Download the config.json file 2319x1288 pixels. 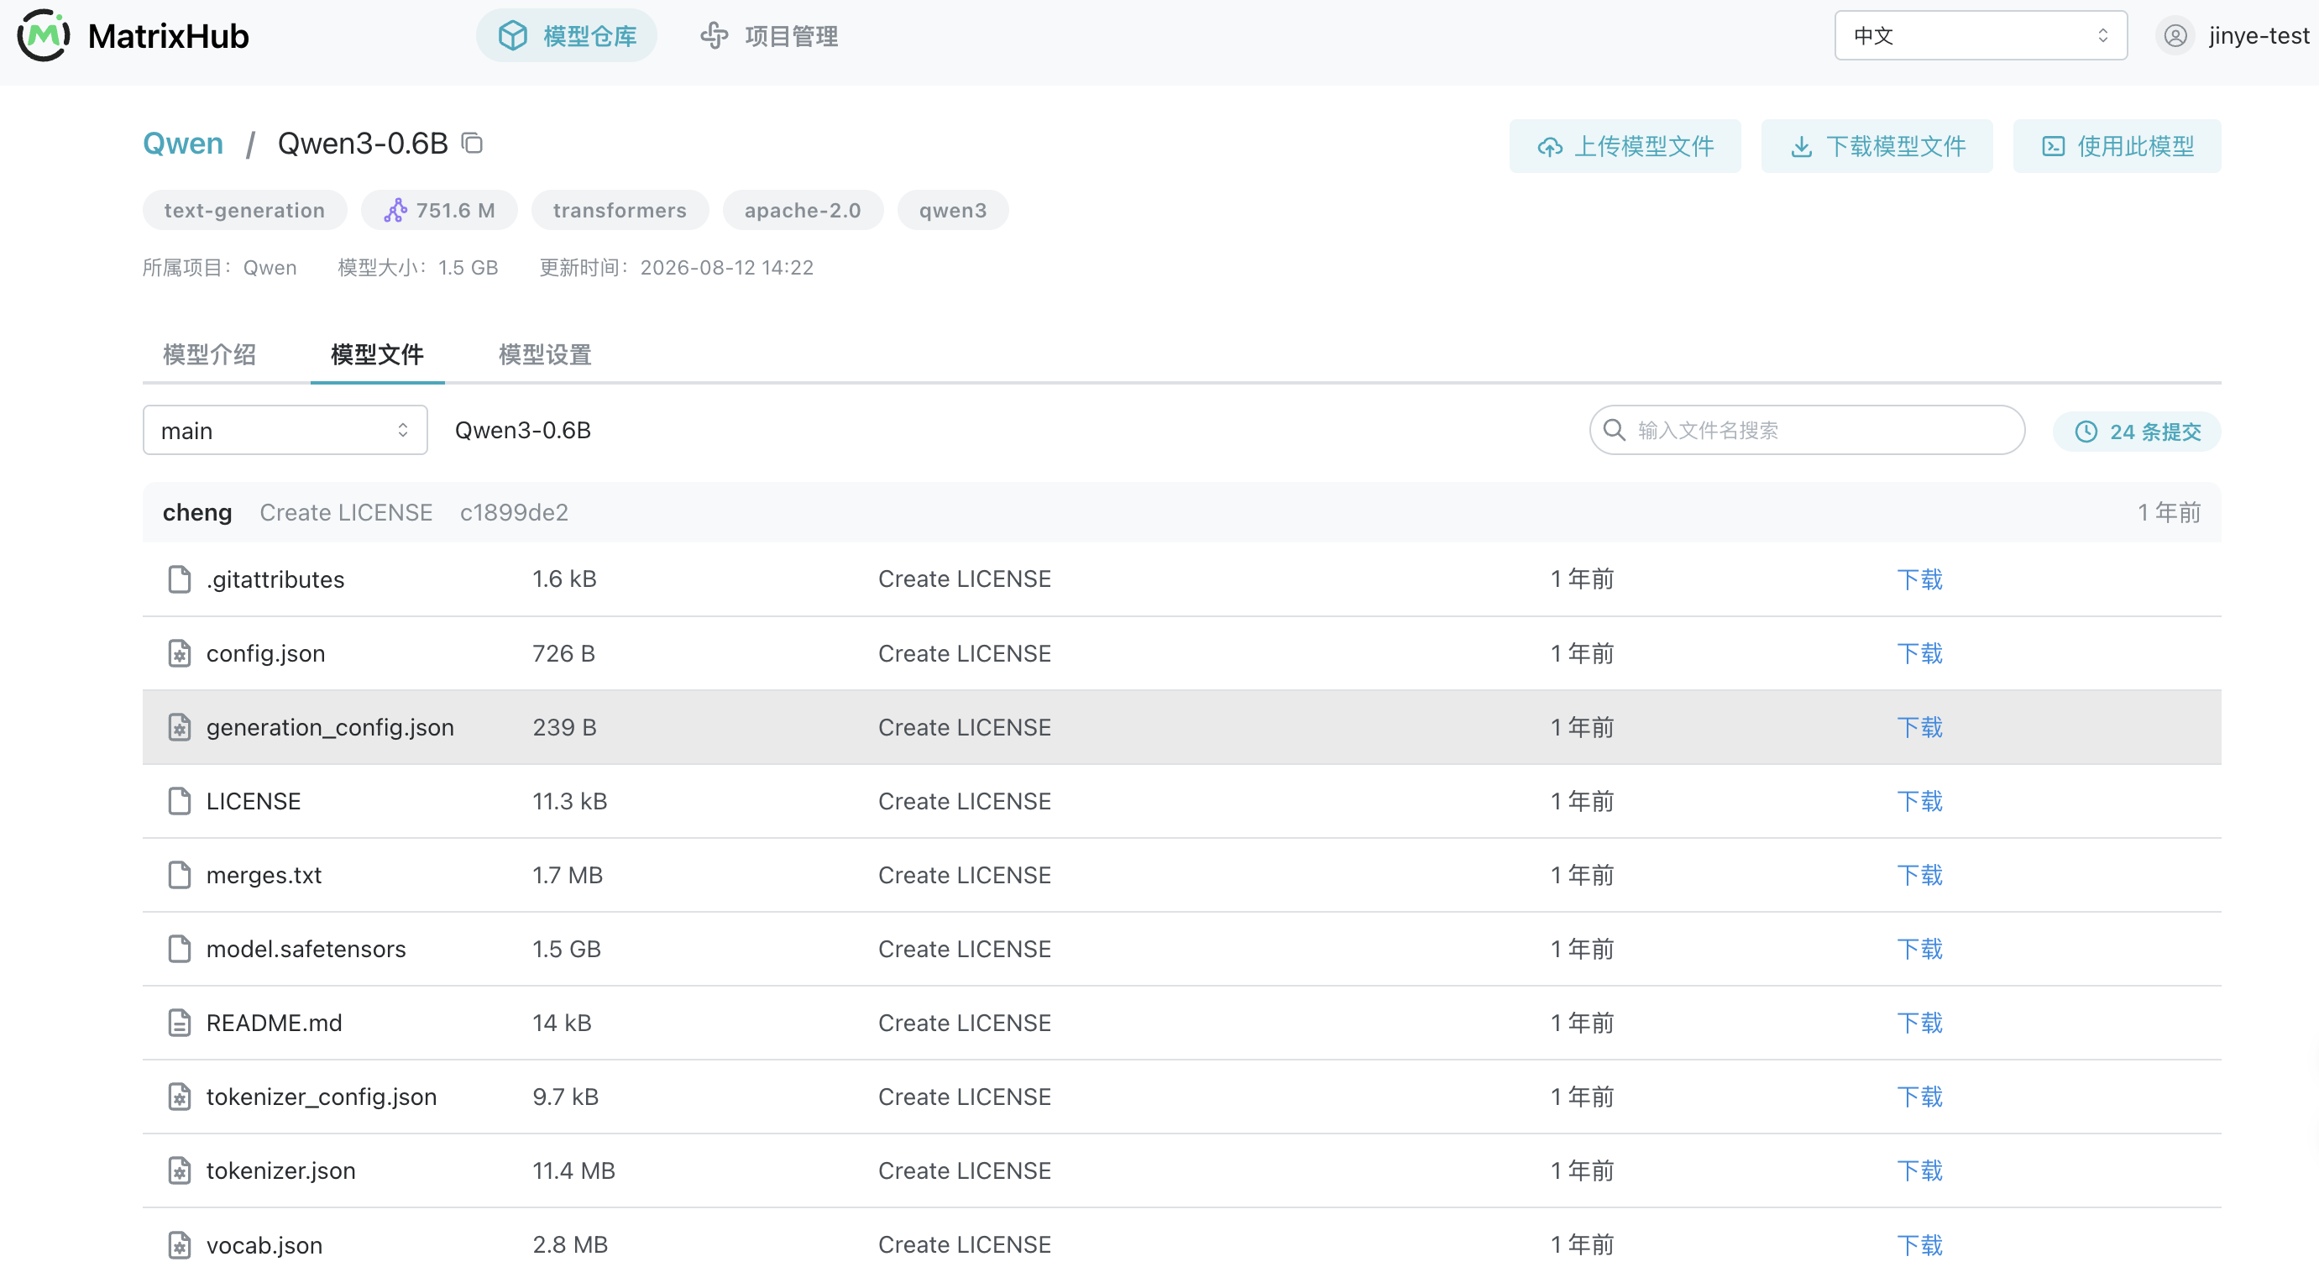pos(1919,652)
